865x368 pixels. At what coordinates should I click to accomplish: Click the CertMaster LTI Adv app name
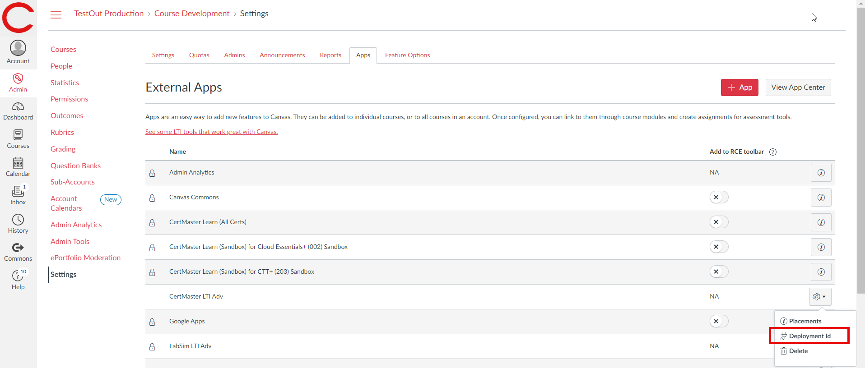(196, 296)
